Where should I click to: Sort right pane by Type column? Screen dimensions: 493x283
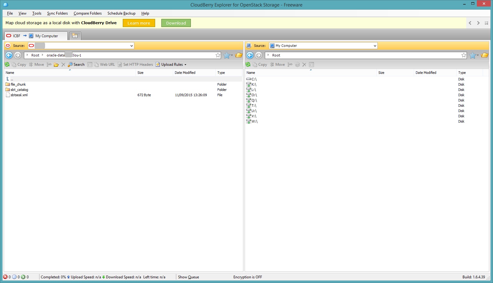pos(469,73)
